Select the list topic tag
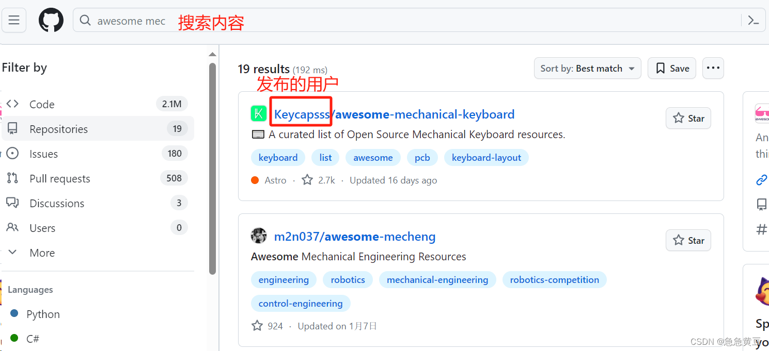 pyautogui.click(x=325, y=158)
